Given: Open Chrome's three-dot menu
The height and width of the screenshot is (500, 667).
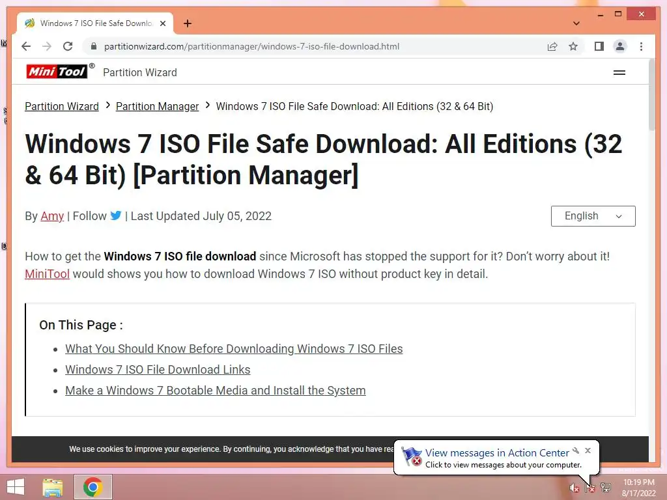Looking at the screenshot, I should 641,46.
